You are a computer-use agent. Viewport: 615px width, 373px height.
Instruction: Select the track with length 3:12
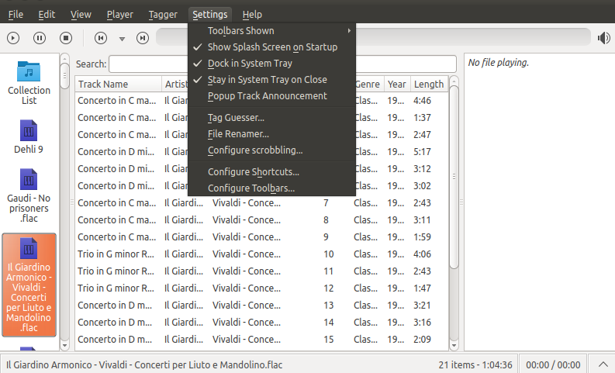261,168
